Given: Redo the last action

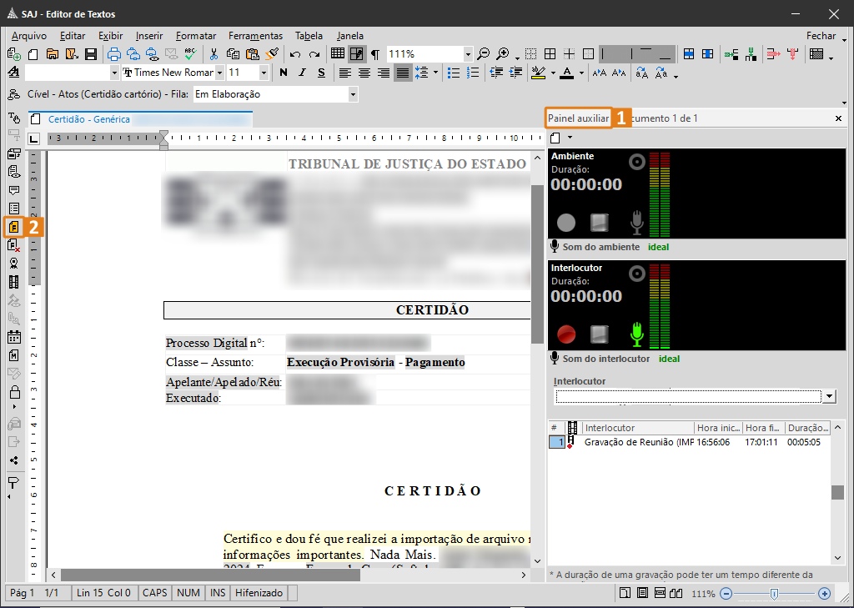Looking at the screenshot, I should point(314,54).
